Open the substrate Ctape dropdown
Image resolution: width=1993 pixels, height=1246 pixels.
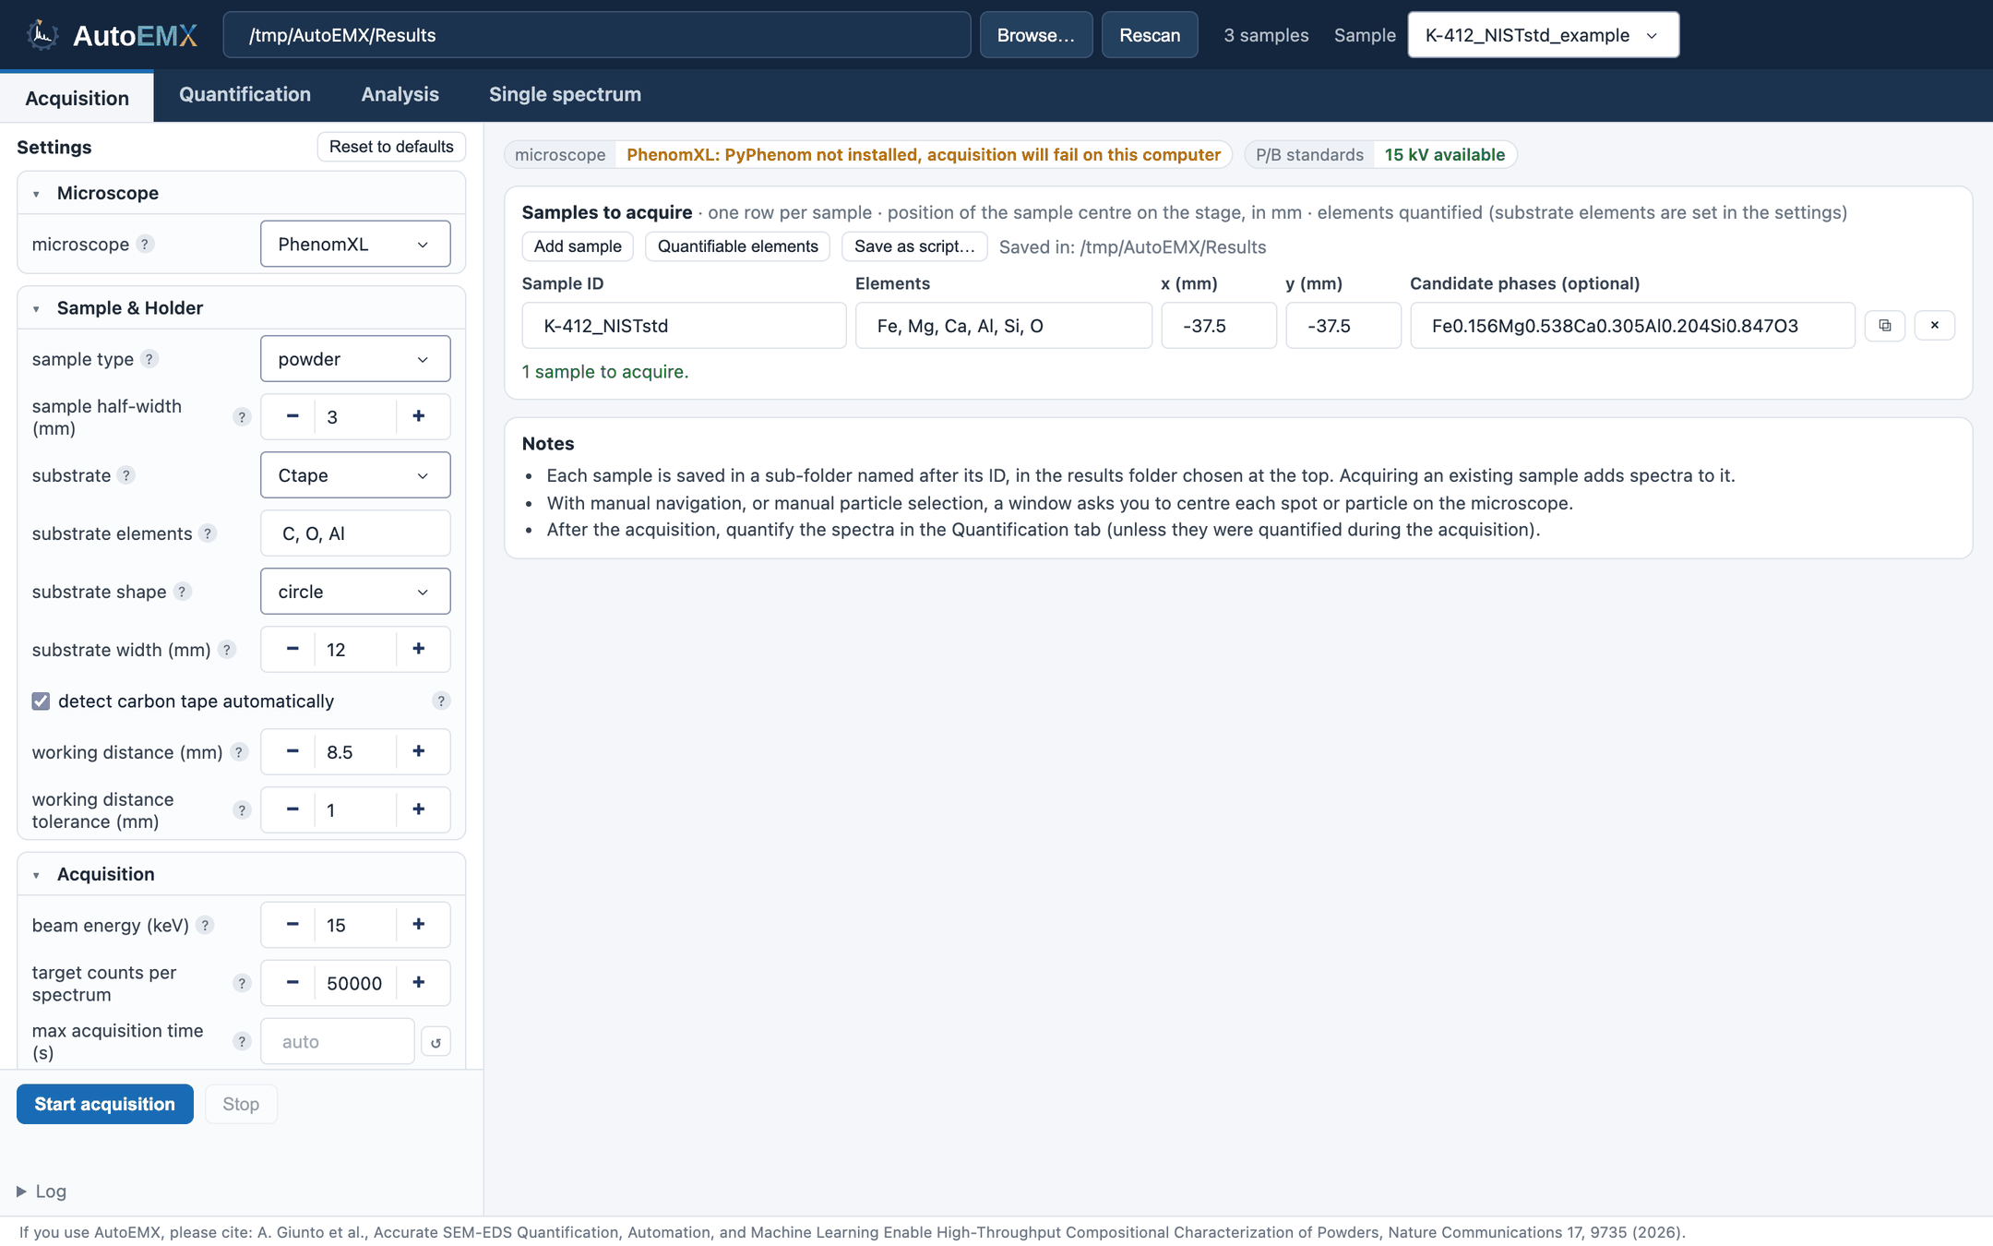click(355, 475)
